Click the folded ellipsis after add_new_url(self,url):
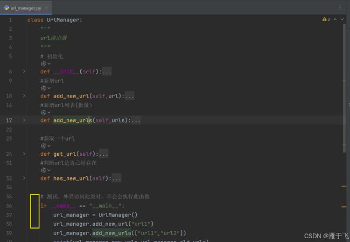The height and width of the screenshot is (242, 350). coord(129,96)
